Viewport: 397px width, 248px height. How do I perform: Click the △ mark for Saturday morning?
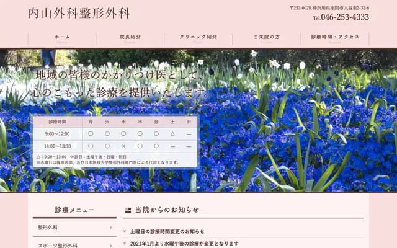click(172, 134)
